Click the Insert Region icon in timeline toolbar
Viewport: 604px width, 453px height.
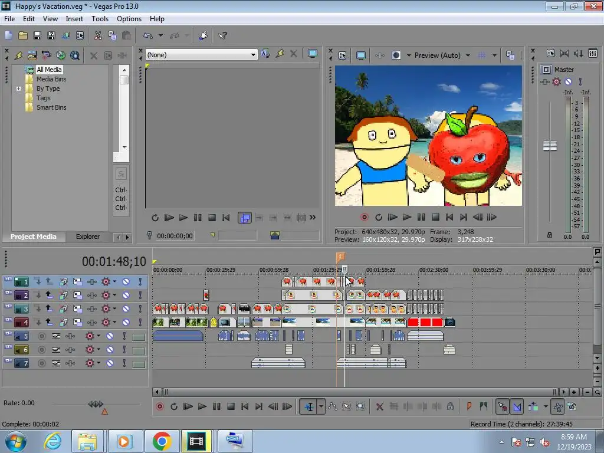(484, 406)
